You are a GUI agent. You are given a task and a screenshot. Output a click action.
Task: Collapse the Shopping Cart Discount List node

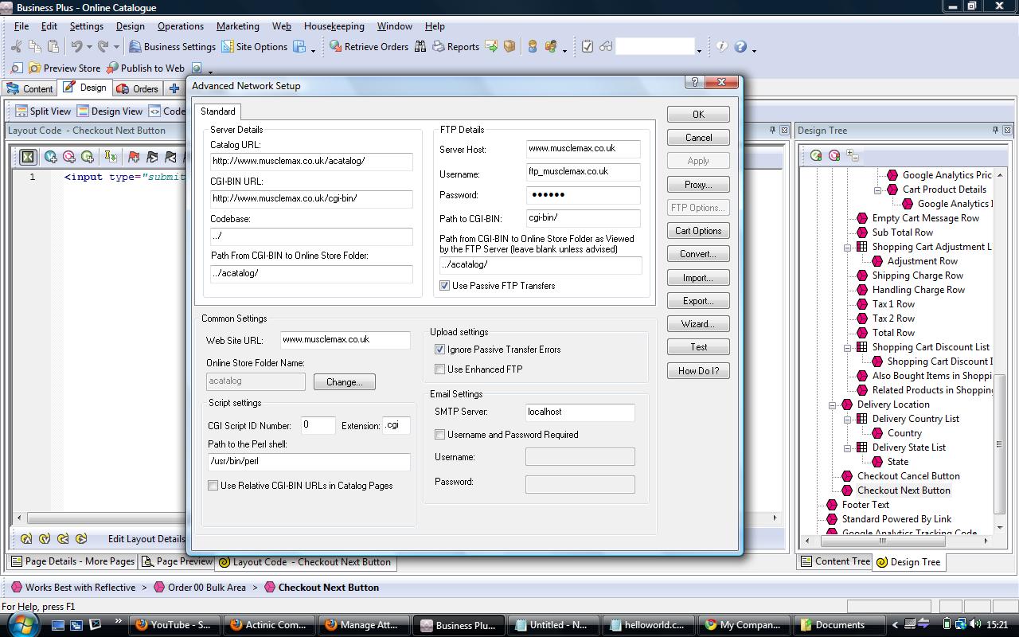[x=847, y=347]
